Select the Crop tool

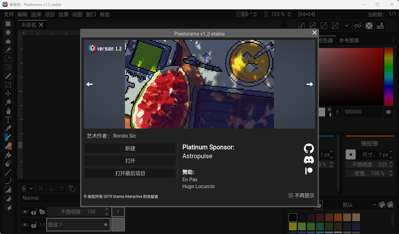pos(8,85)
